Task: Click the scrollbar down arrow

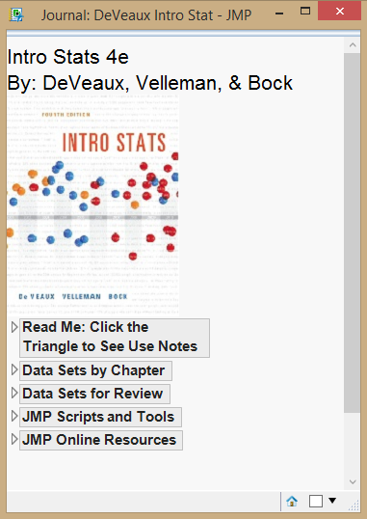Action: point(353,482)
